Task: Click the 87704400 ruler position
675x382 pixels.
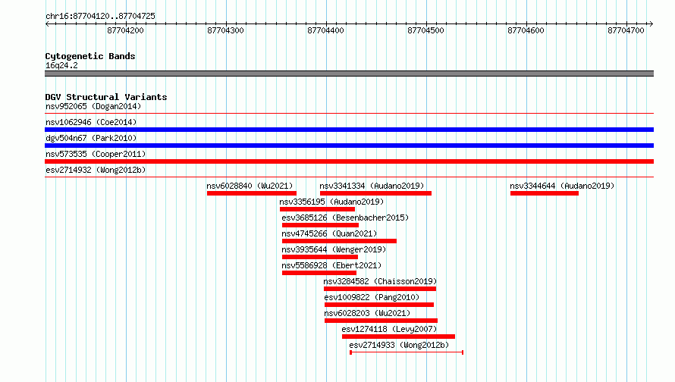Action: pos(326,30)
